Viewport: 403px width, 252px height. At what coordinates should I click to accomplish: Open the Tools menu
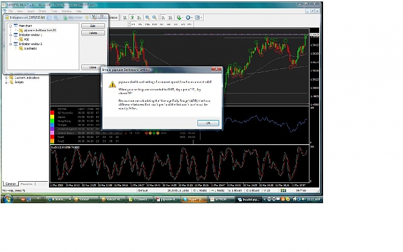[x=54, y=11]
